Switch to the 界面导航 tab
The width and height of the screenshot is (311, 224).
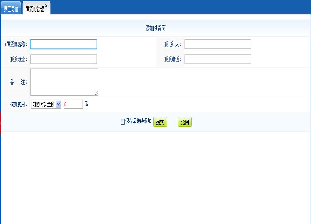point(11,9)
